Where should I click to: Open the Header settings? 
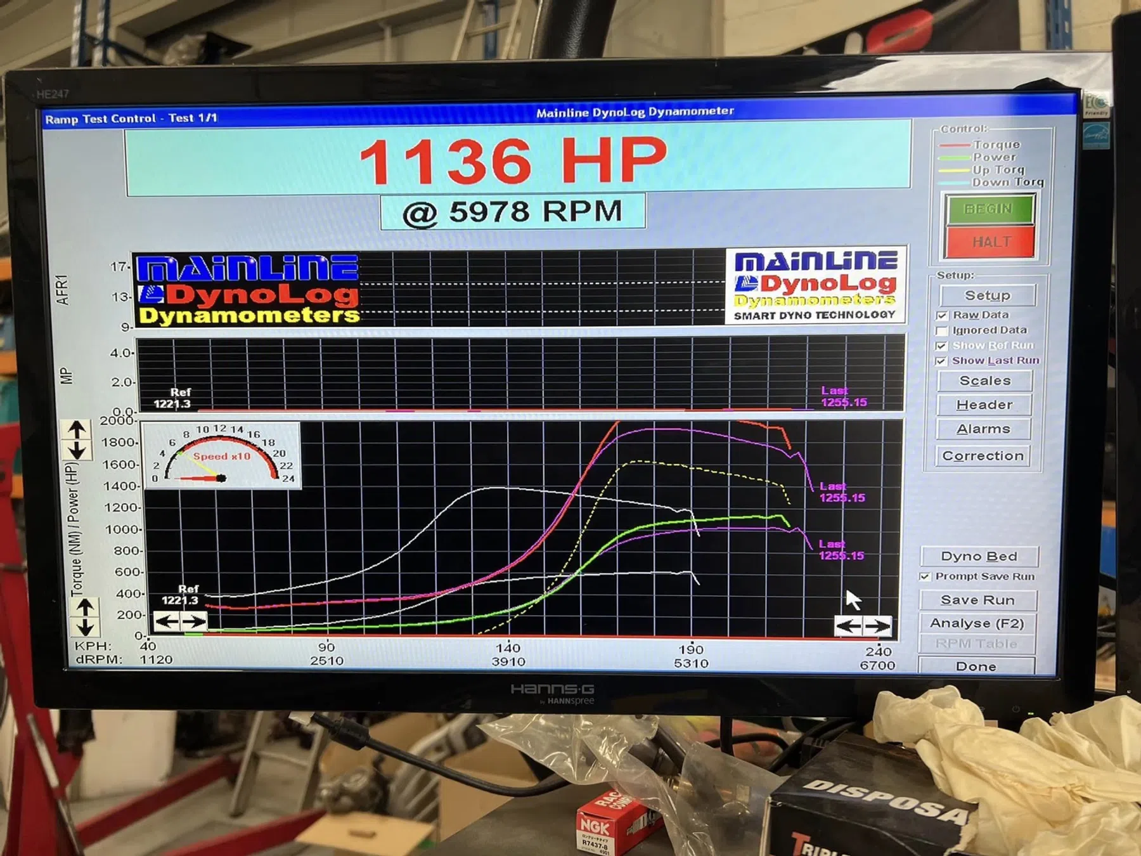[984, 405]
